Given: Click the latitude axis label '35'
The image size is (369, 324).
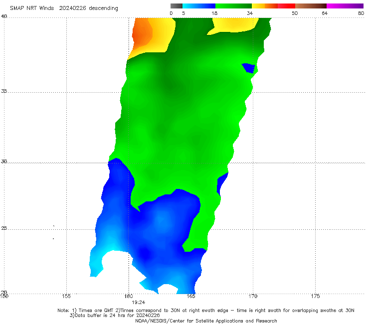Looking at the screenshot, I should 4,91.
